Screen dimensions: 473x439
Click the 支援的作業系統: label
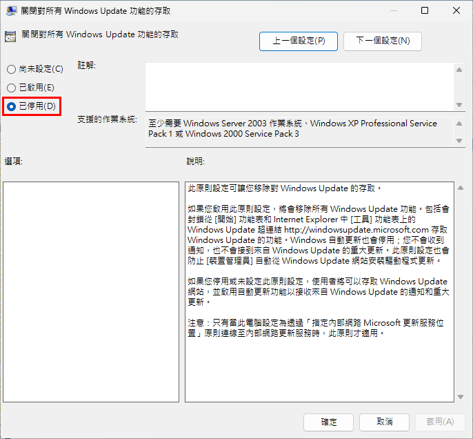(x=108, y=119)
